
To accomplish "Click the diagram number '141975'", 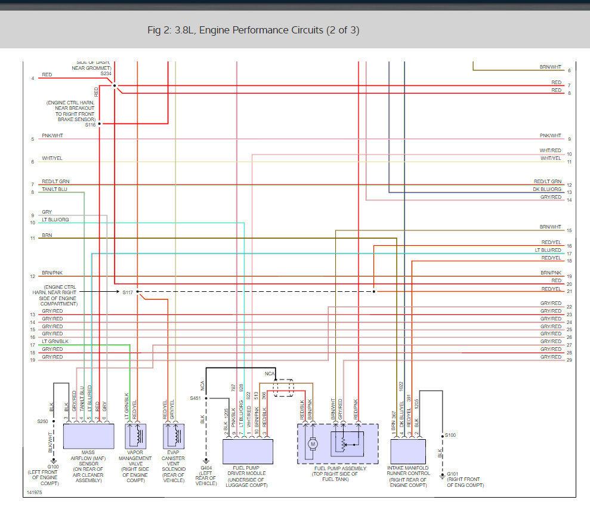I will (34, 492).
